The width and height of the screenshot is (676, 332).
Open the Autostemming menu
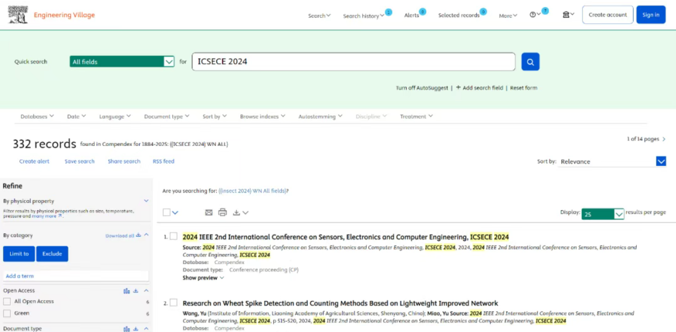[x=320, y=116]
